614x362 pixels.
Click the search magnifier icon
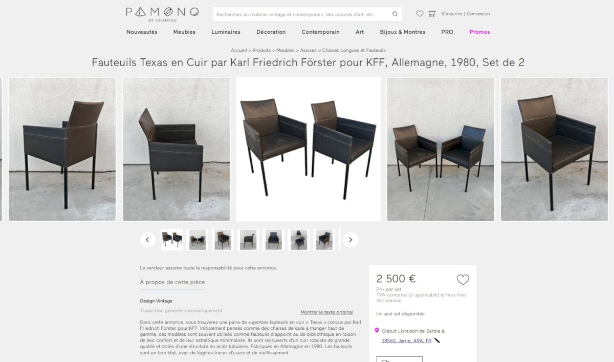point(395,14)
